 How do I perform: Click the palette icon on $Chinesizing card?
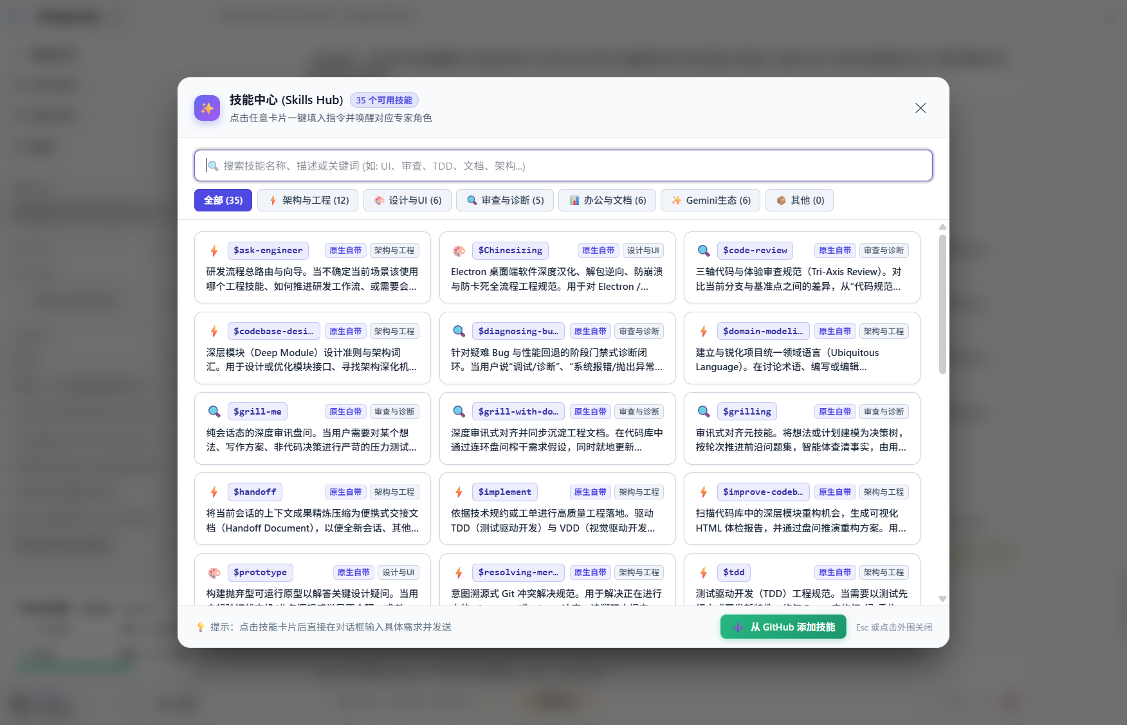click(459, 251)
